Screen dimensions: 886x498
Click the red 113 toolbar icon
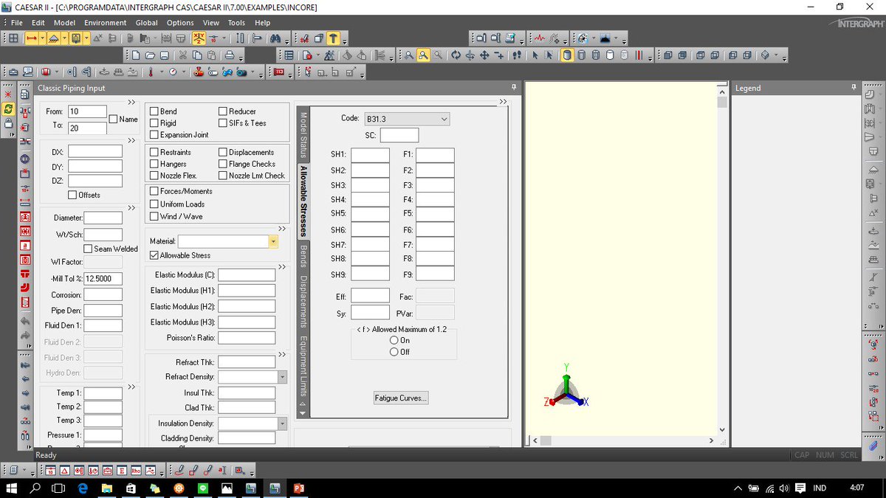click(x=279, y=72)
